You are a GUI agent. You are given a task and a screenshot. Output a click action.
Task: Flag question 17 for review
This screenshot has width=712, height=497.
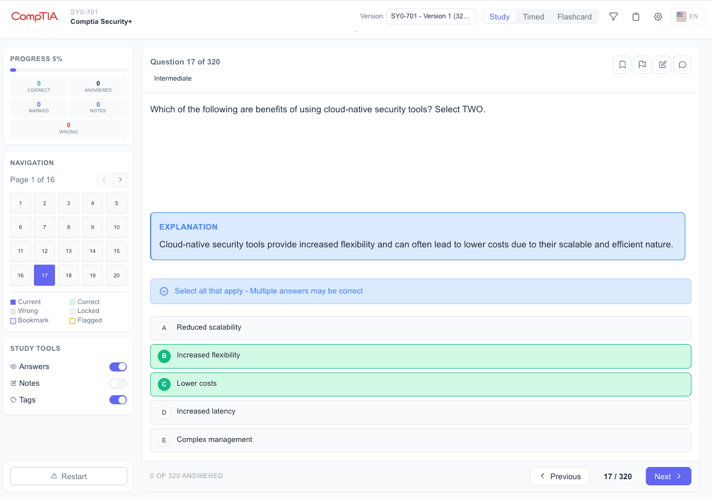click(x=642, y=64)
